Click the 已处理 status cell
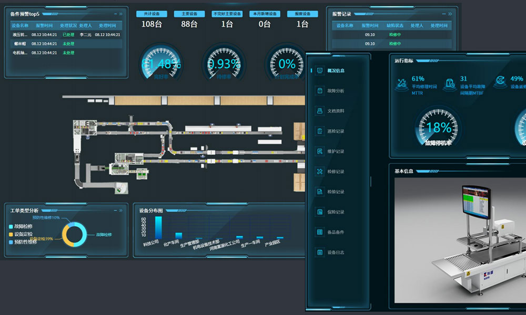 [68, 35]
